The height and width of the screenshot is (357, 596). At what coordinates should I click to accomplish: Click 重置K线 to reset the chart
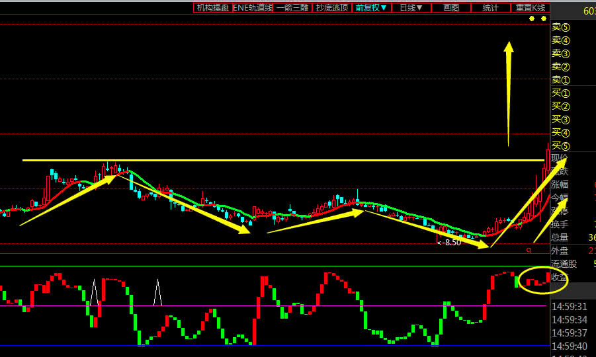[531, 8]
